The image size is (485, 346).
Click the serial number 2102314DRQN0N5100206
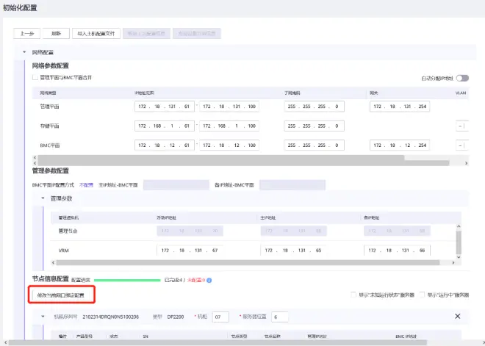[x=110, y=317]
